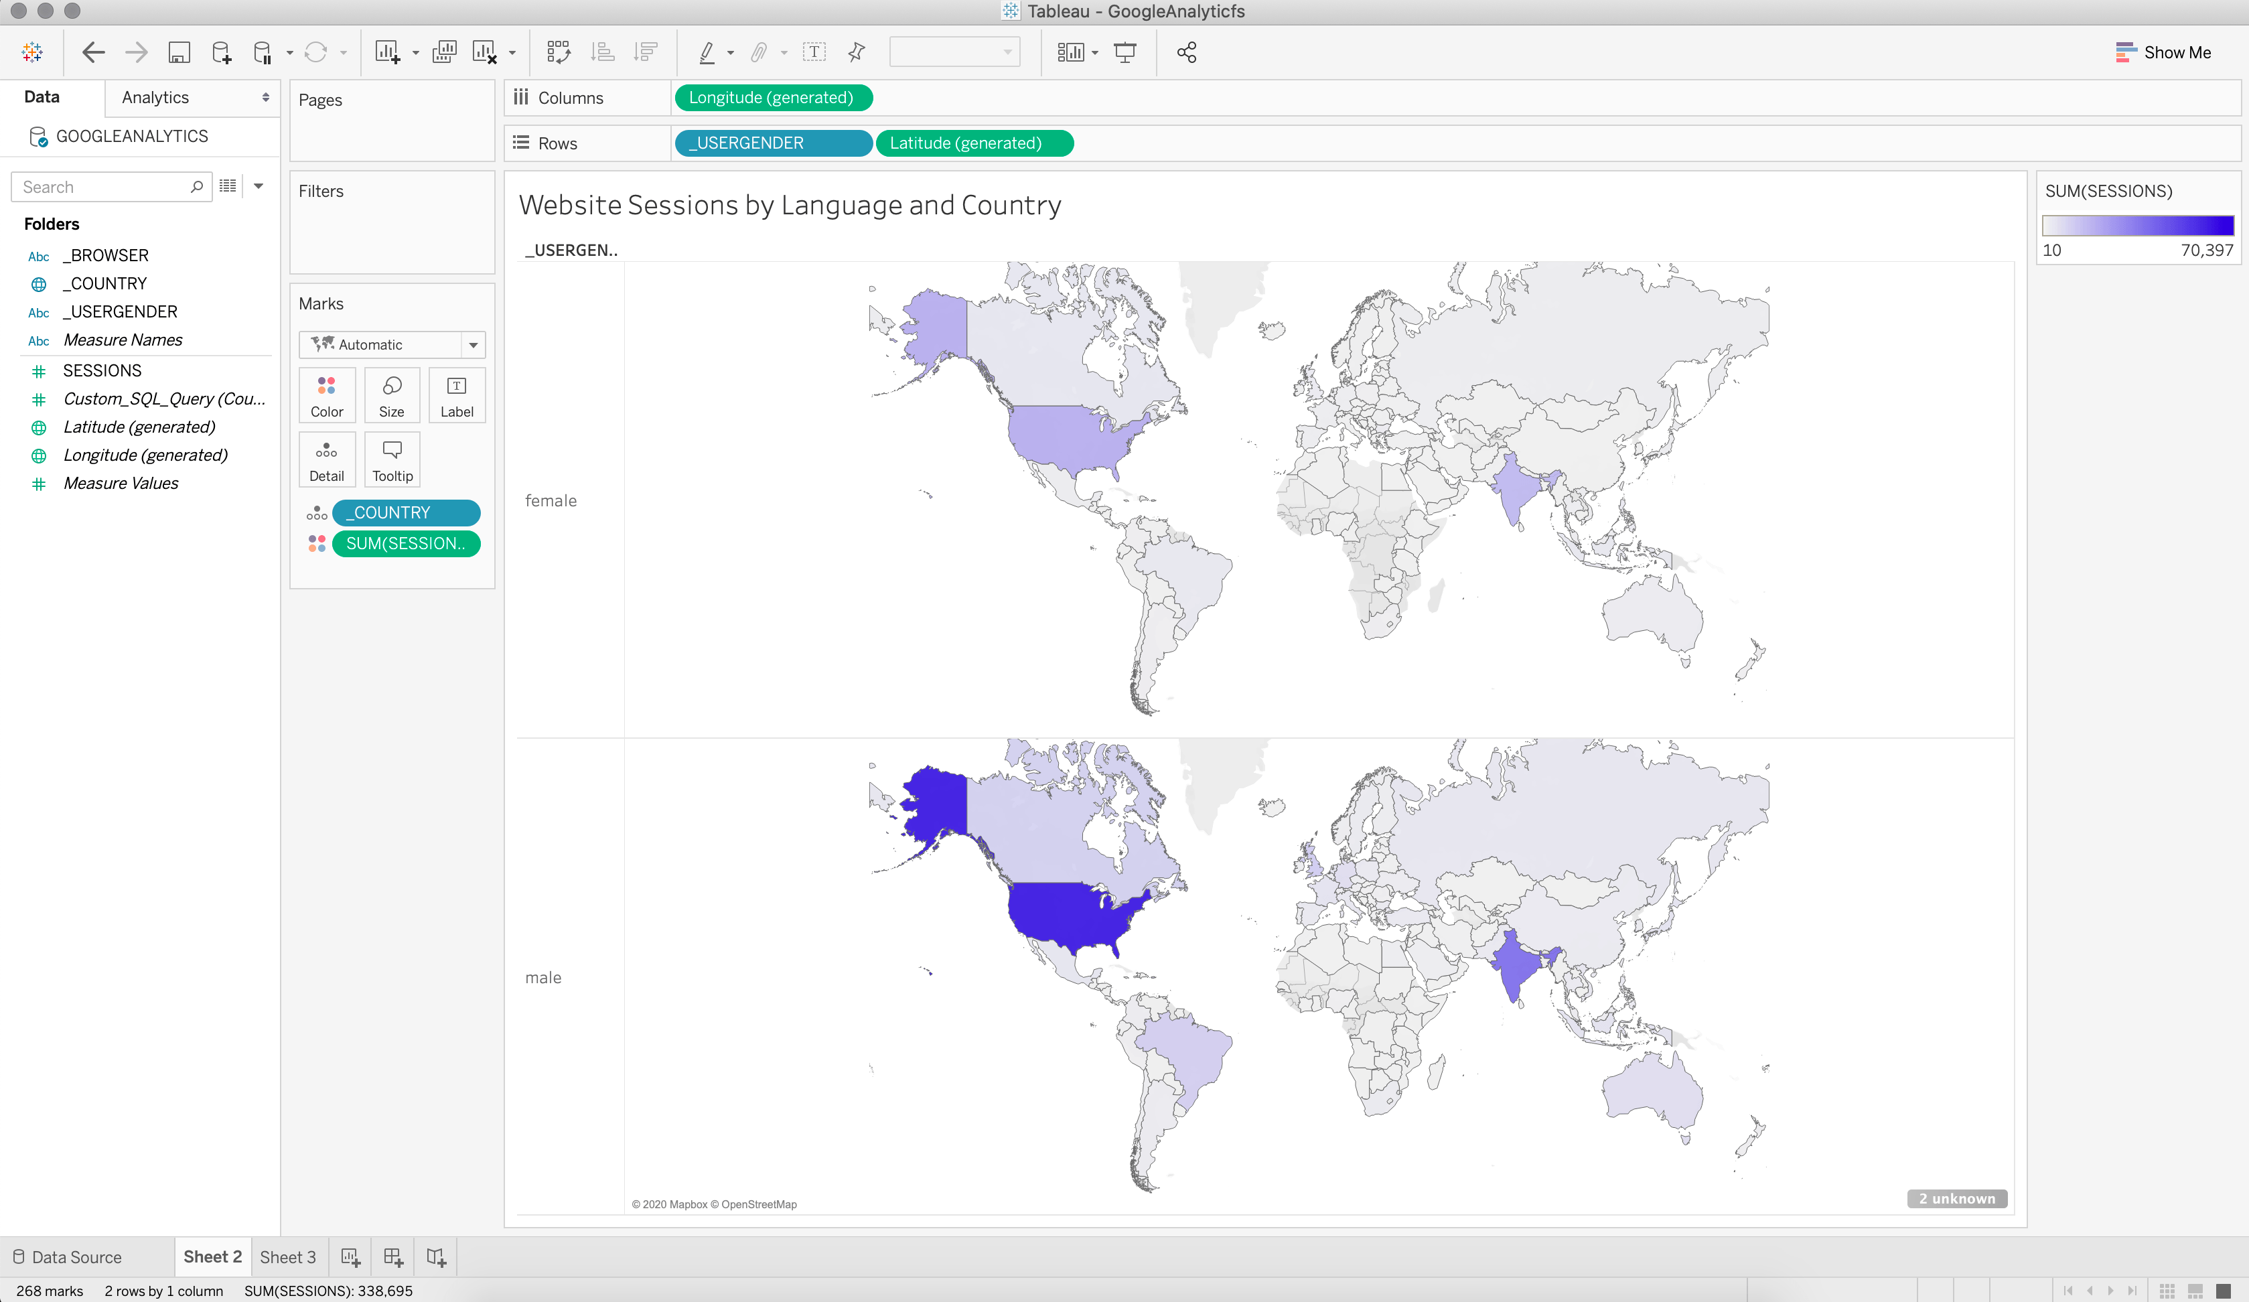Expand the data pane options arrow

coord(259,186)
